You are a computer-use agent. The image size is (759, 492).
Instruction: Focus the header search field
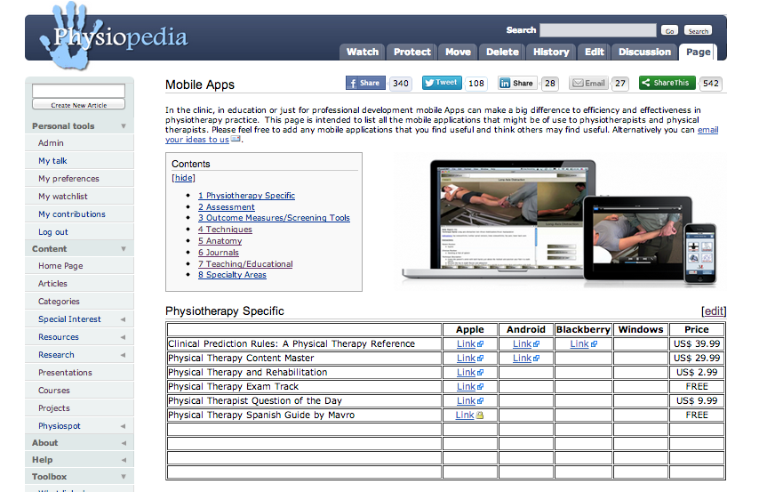coord(598,30)
